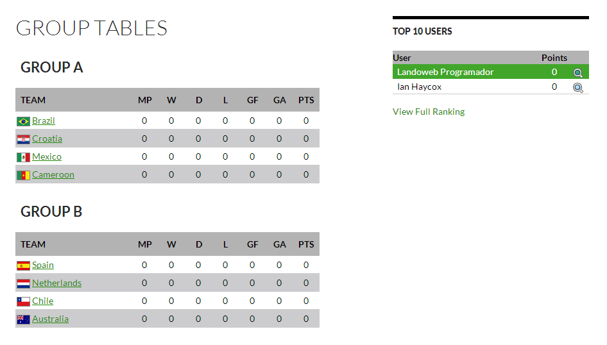Screen dimensions: 607x345
Task: Go to the Mexico team page
Action: (47, 156)
